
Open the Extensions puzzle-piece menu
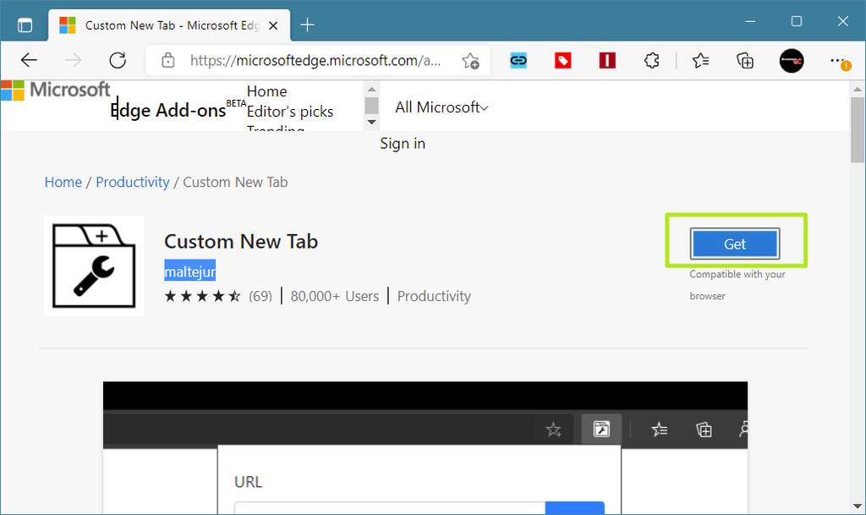[x=650, y=60]
